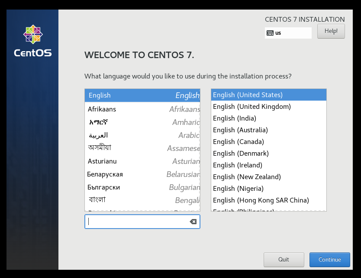Select English in the language list

click(x=142, y=95)
